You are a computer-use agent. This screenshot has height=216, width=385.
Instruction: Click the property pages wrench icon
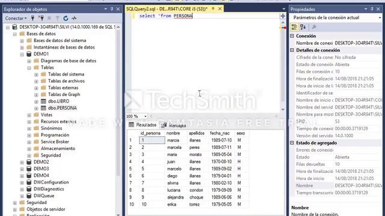coord(314,27)
